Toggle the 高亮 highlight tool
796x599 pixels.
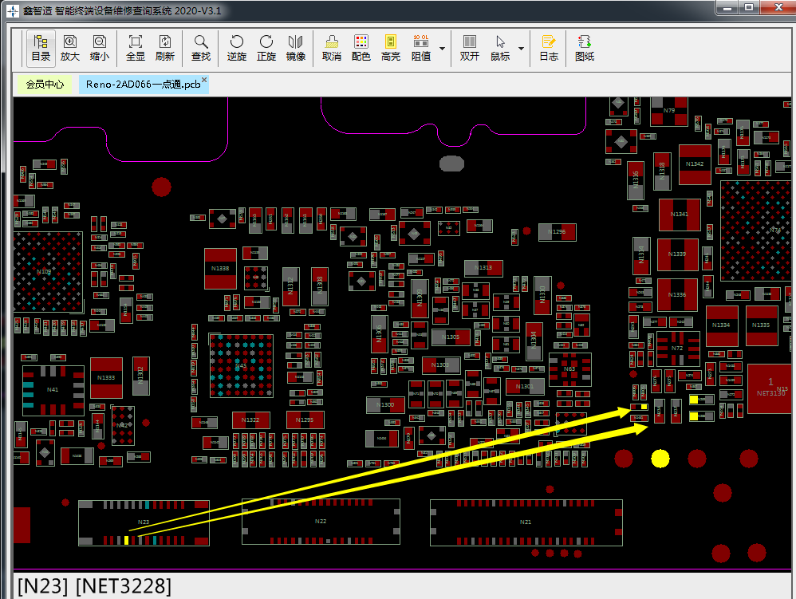click(x=390, y=48)
